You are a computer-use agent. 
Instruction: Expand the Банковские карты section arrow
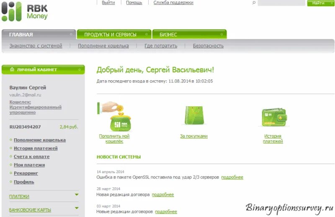[x=77, y=208]
